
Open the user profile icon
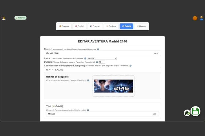(202, 18)
